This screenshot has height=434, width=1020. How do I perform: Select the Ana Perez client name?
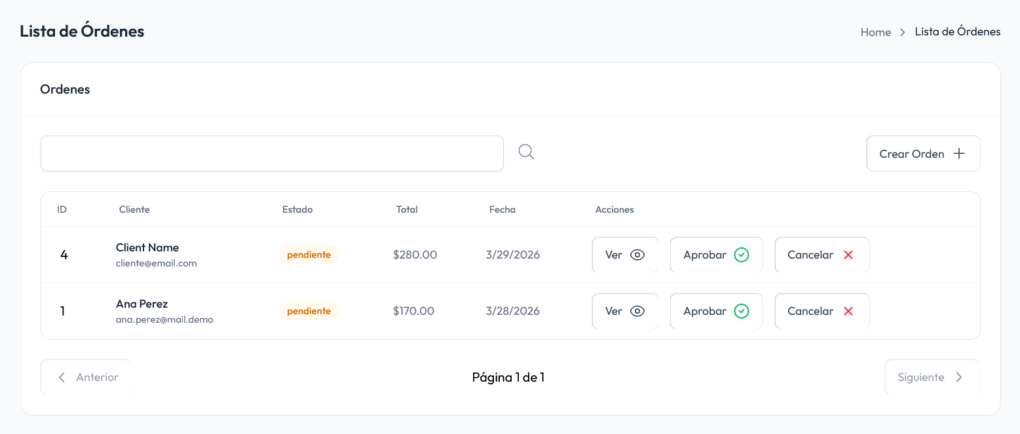[x=142, y=304]
